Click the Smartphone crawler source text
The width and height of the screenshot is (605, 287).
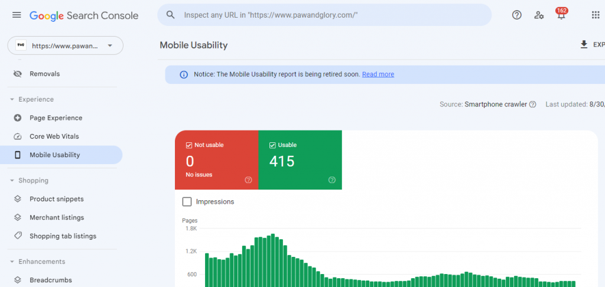pos(496,104)
